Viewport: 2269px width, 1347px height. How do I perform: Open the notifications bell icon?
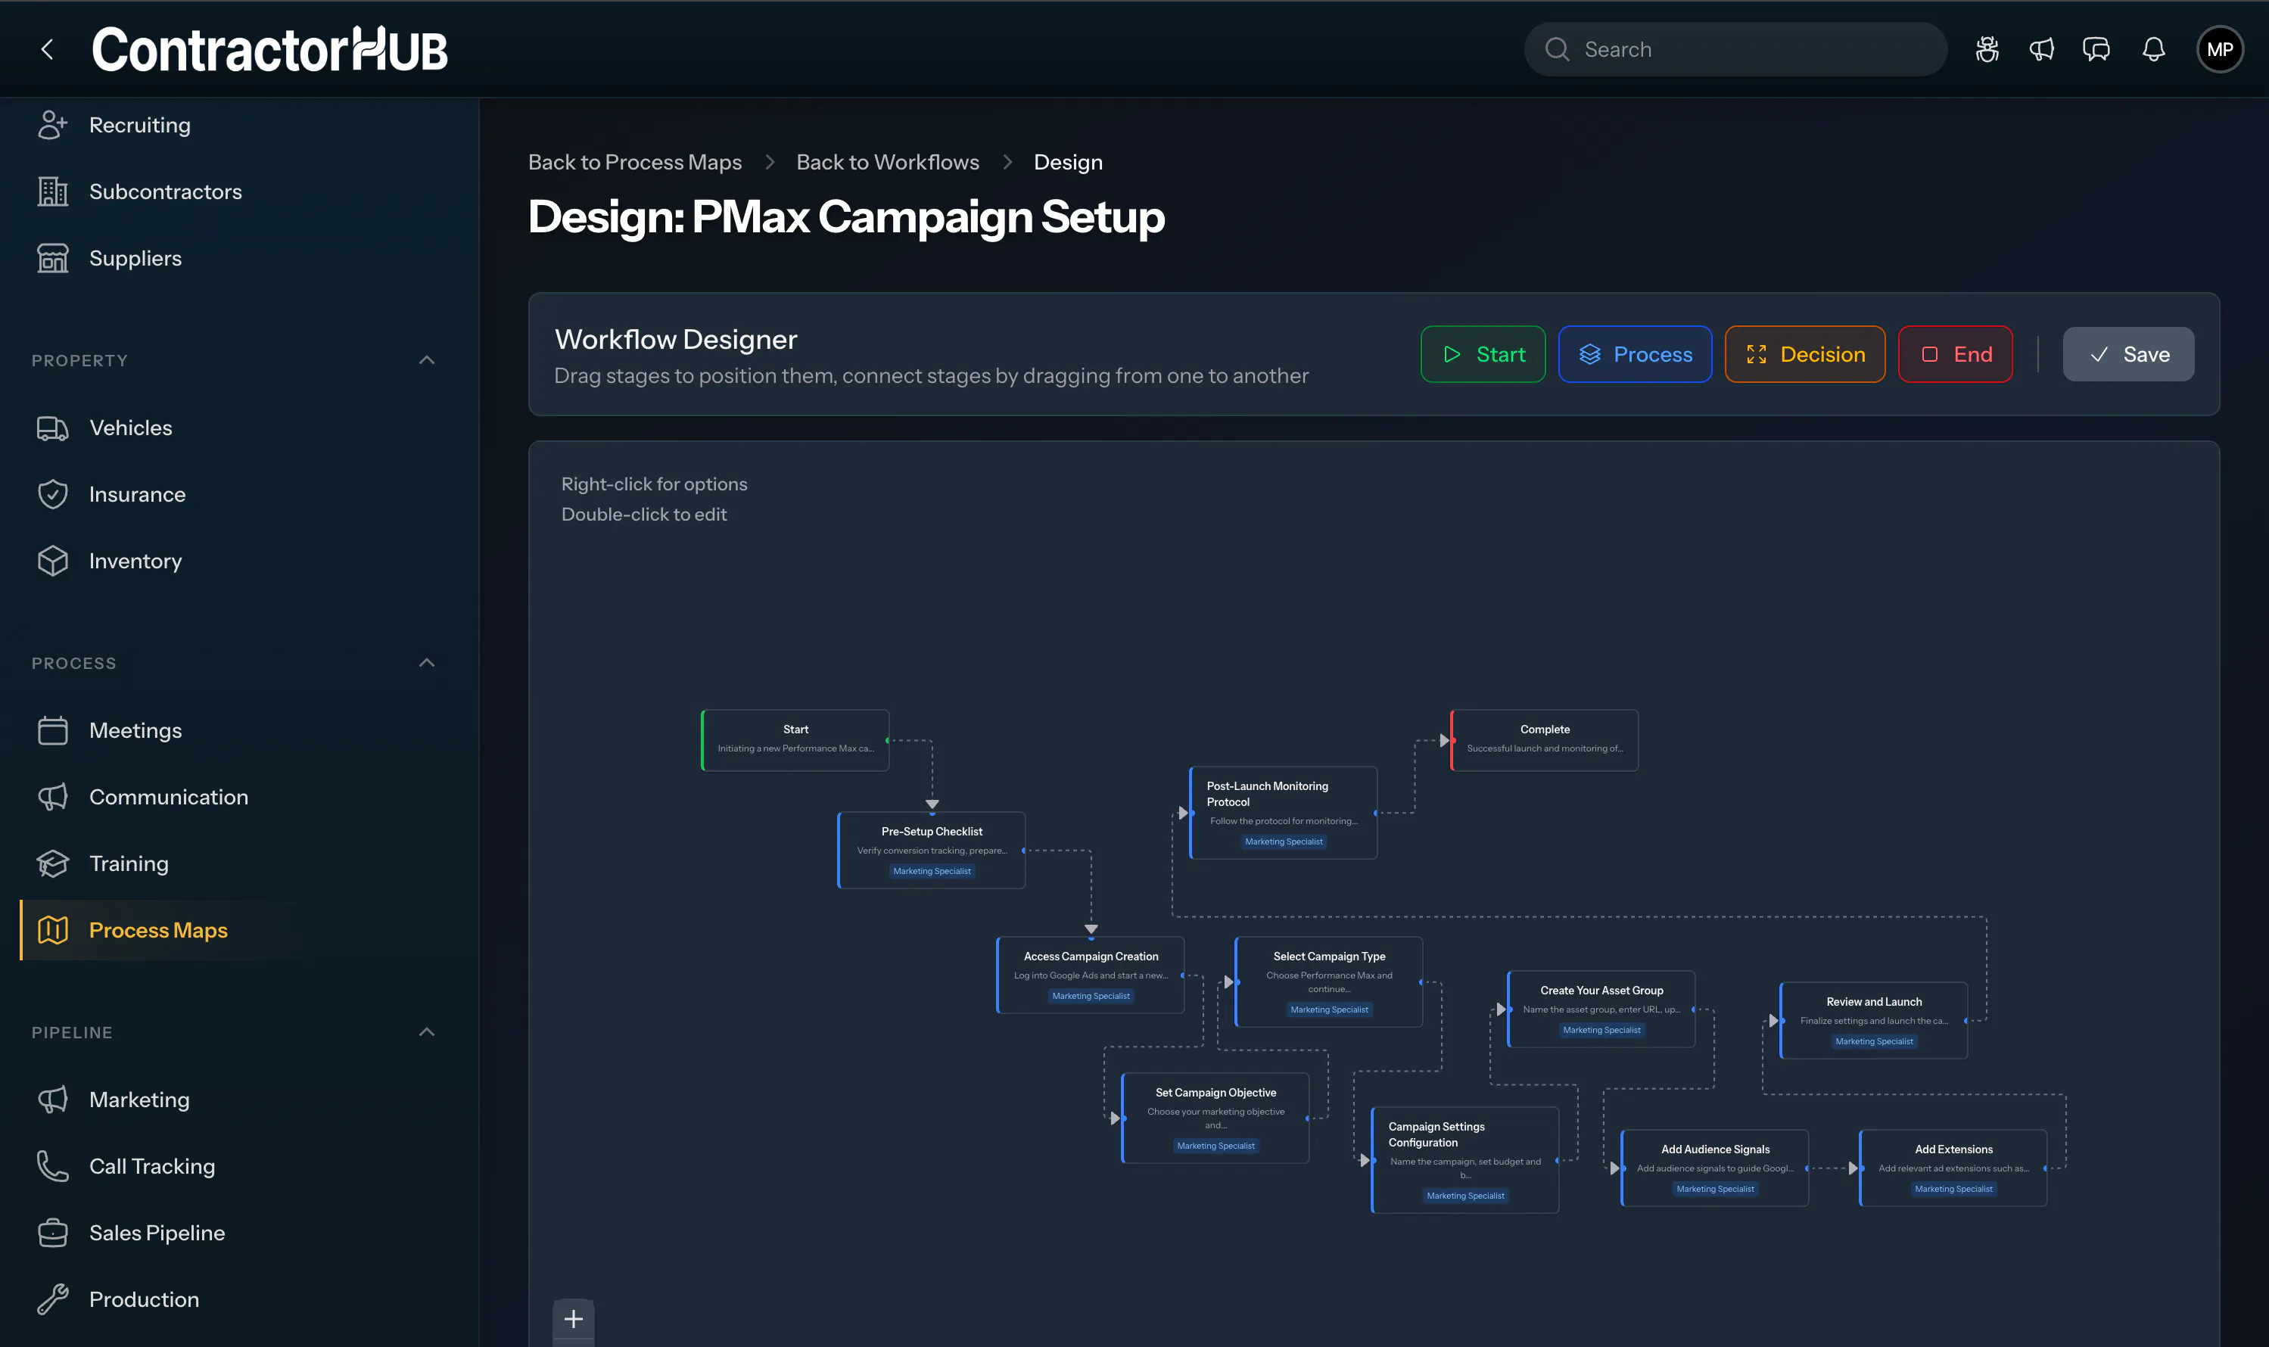coord(2153,49)
